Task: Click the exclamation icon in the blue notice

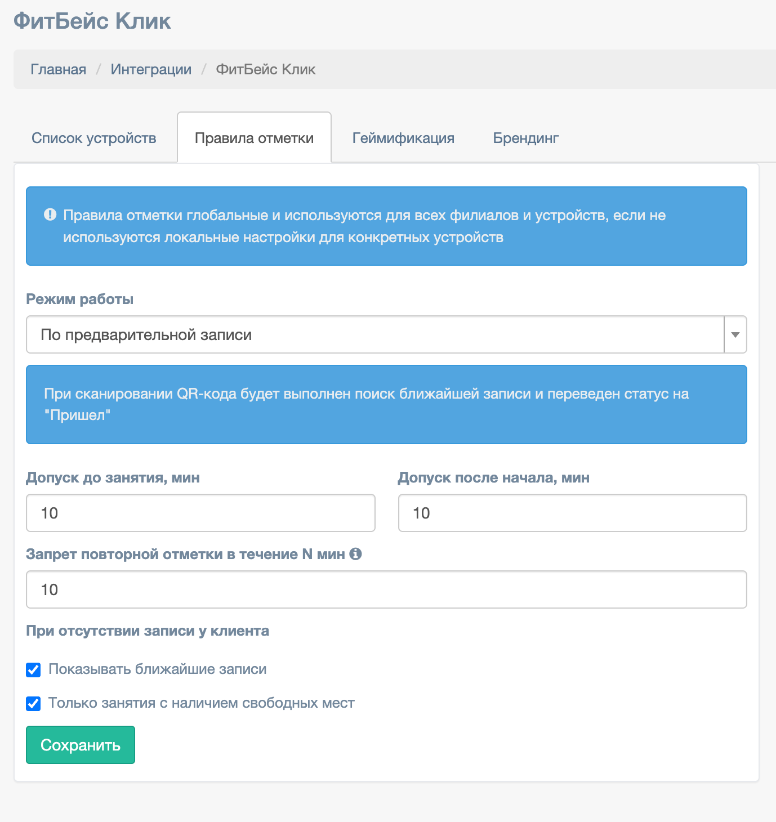Action: coord(50,215)
